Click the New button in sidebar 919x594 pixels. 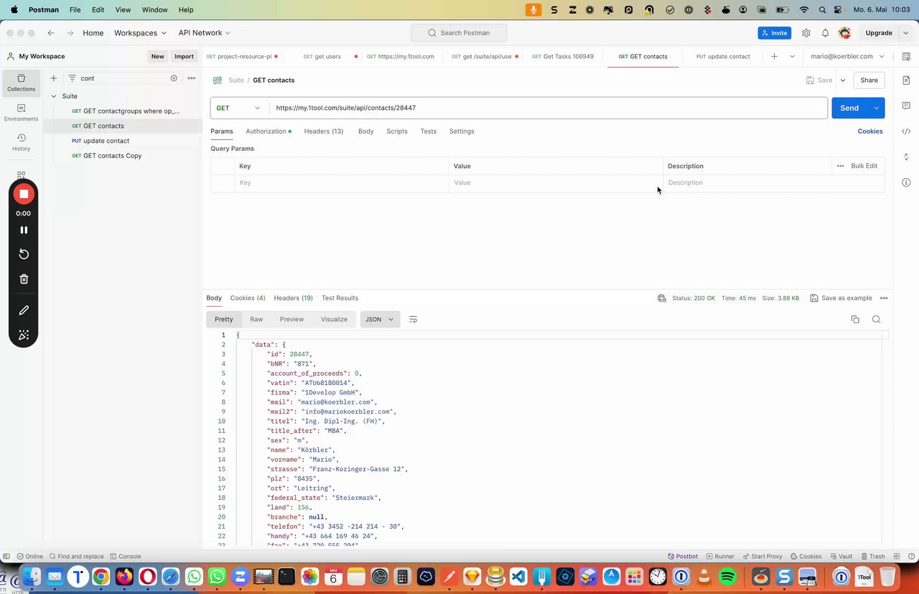coord(157,57)
